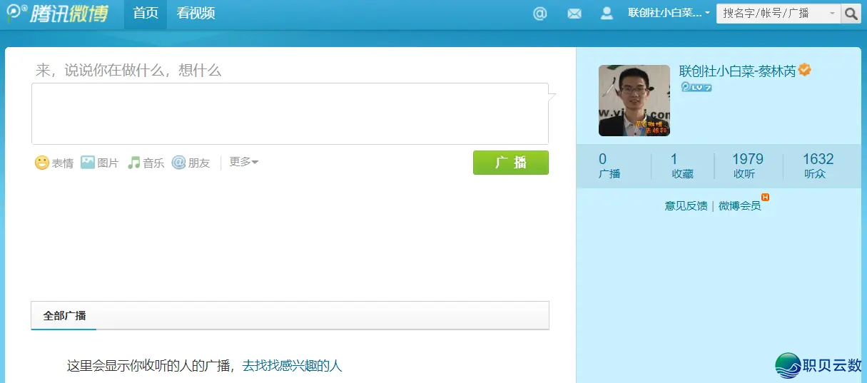Open the @ mentions icon in the header
The height and width of the screenshot is (383, 867).
pyautogui.click(x=540, y=14)
